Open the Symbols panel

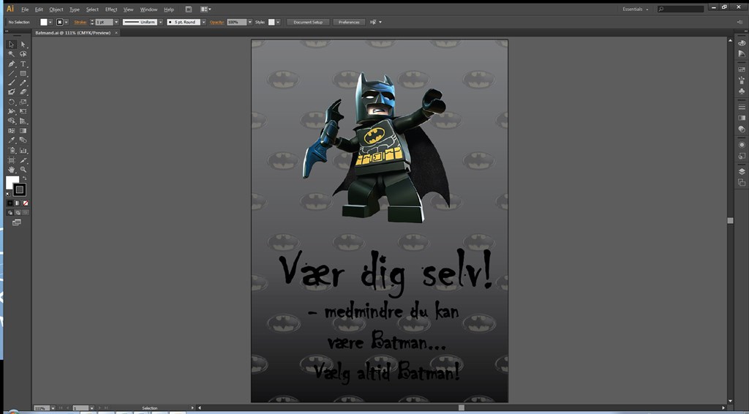point(742,91)
